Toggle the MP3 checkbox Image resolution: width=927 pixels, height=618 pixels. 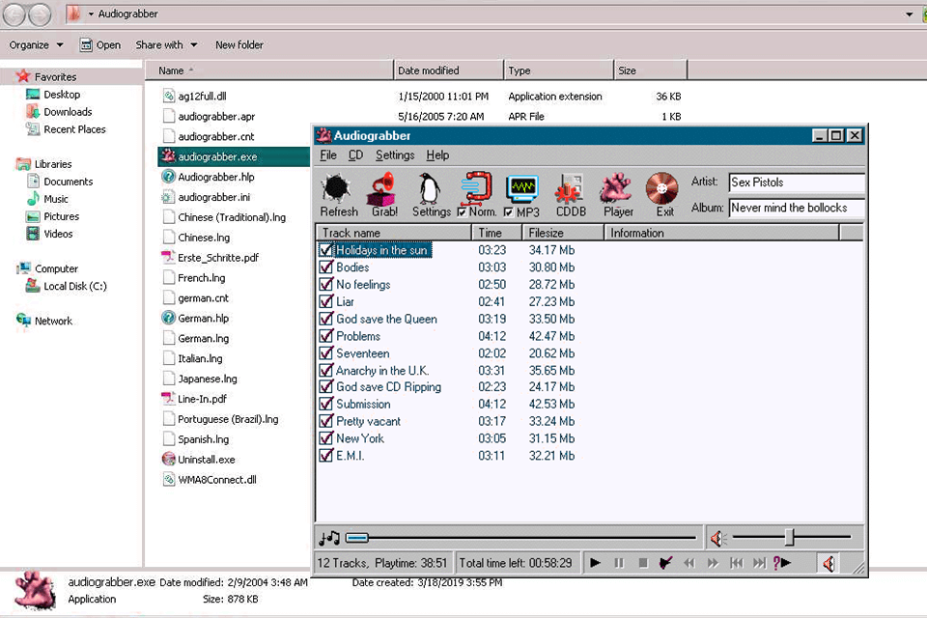tap(508, 212)
